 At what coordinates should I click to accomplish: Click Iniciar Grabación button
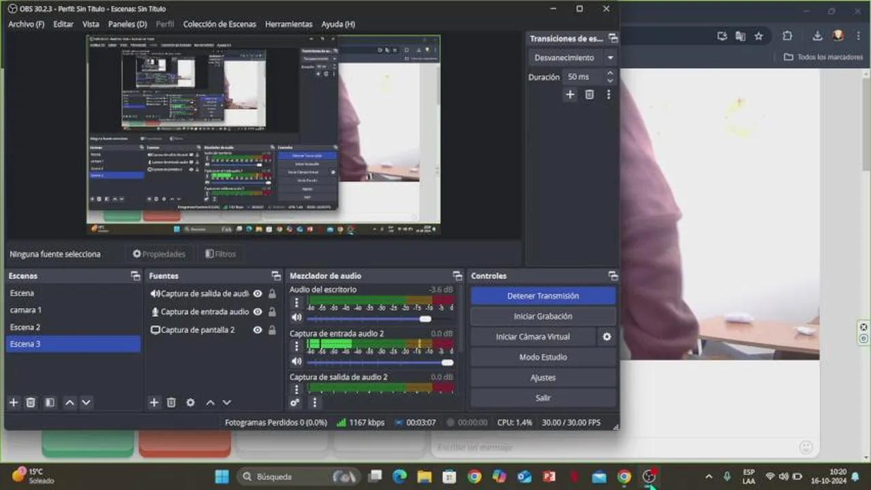pyautogui.click(x=543, y=316)
